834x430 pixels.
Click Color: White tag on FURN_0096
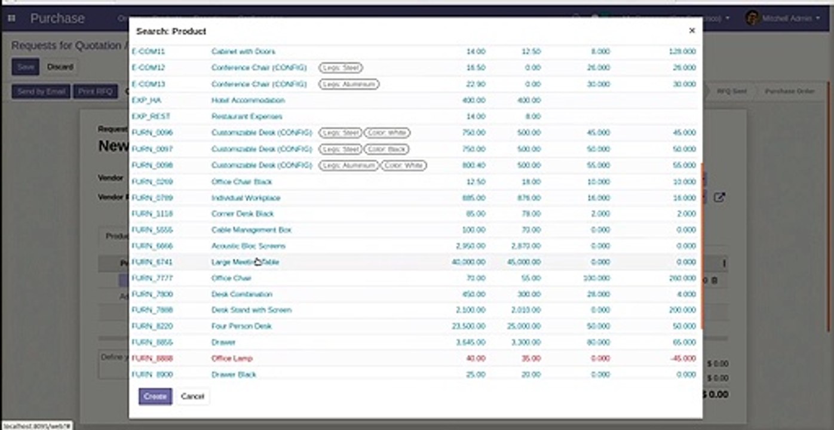point(387,133)
